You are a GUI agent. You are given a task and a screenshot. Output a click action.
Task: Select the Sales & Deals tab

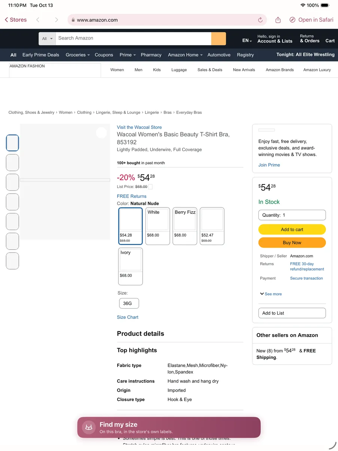pos(210,70)
